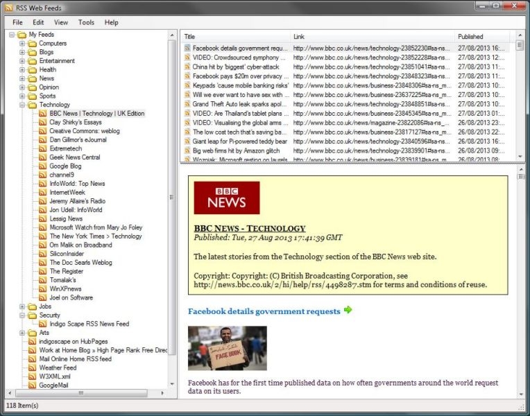Open the Edit menu
The image size is (530, 416).
[38, 22]
